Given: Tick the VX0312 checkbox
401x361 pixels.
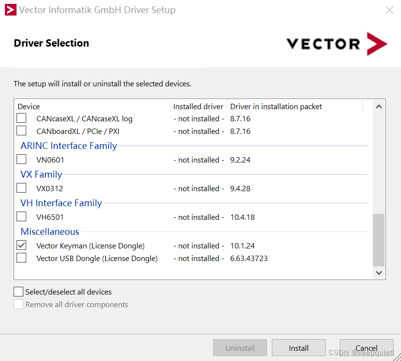Looking at the screenshot, I should [21, 188].
